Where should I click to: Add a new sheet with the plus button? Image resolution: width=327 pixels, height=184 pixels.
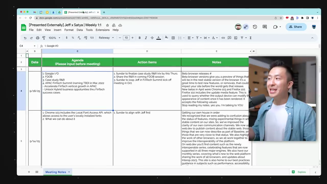[29, 172]
